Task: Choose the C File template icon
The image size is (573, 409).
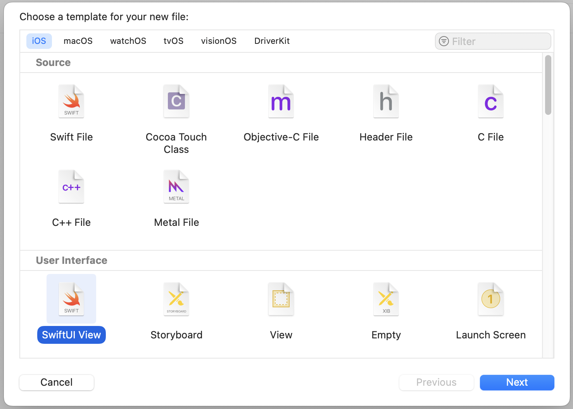Action: click(x=491, y=101)
